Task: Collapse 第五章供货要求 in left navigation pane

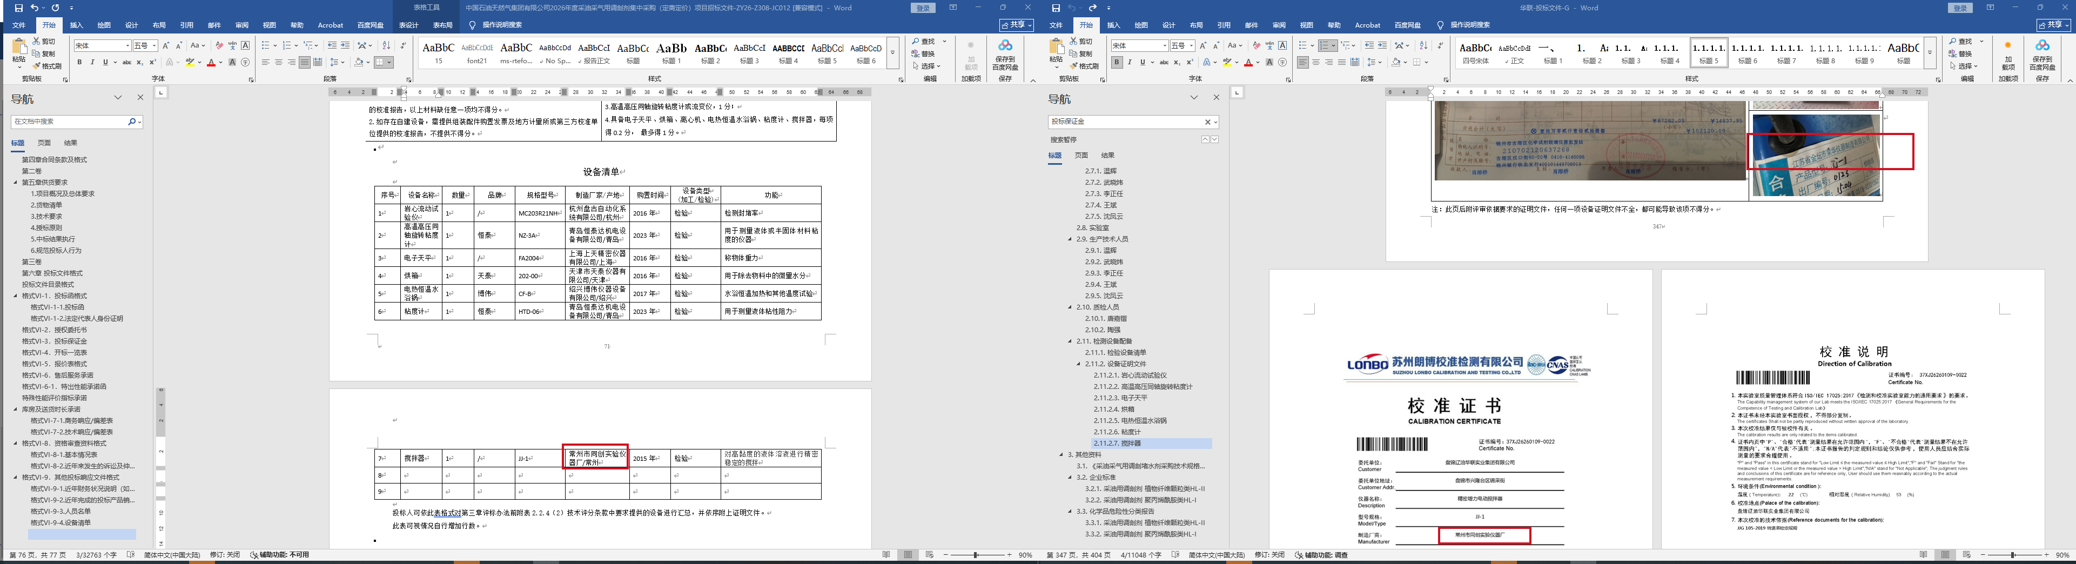Action: pos(15,183)
